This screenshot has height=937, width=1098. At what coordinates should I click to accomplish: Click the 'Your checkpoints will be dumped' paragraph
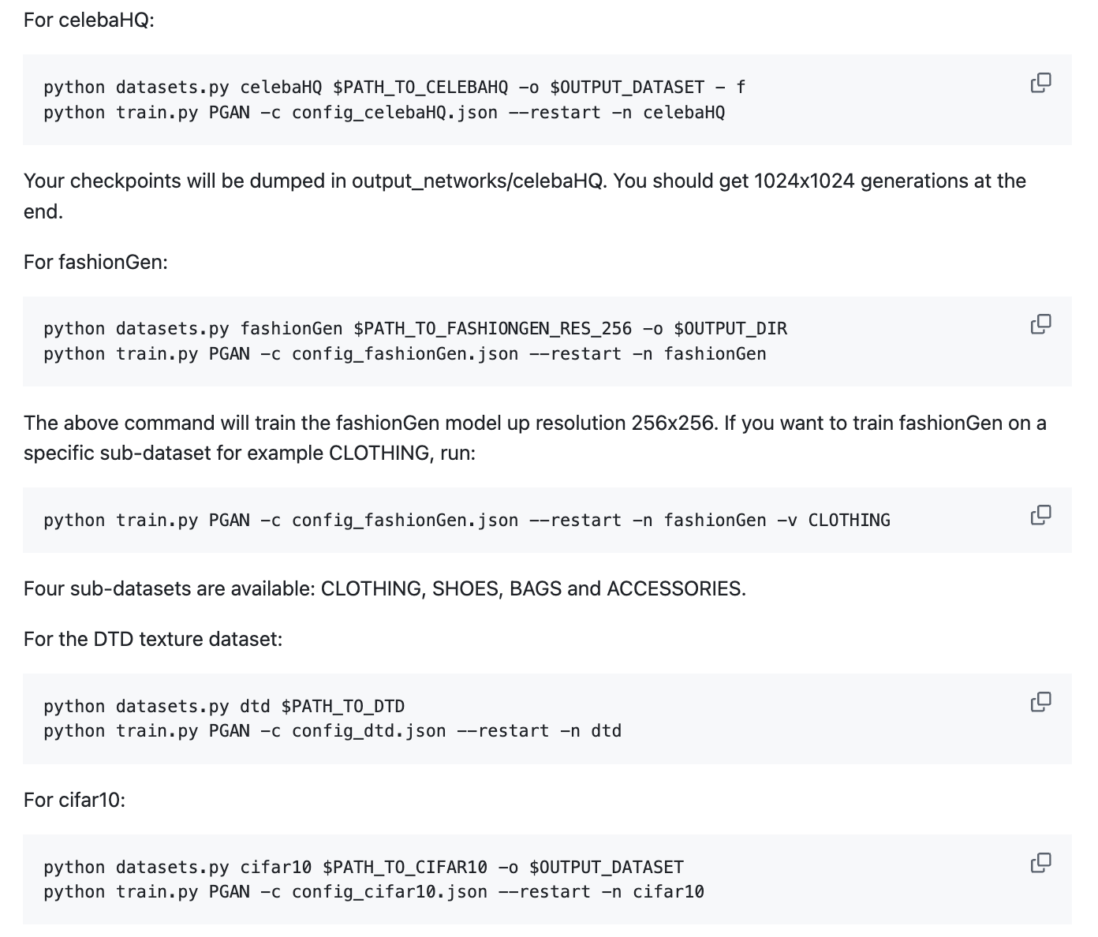[x=525, y=181]
